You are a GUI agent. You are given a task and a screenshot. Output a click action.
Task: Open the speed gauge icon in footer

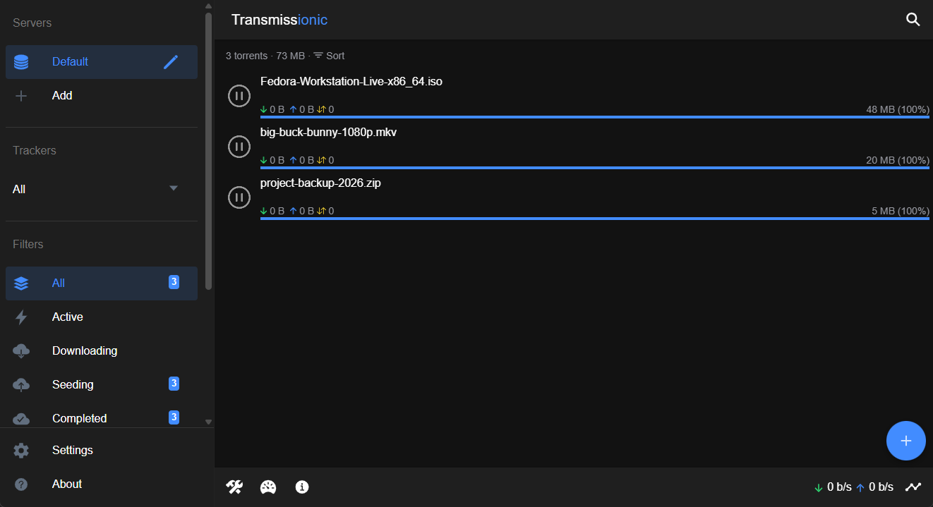(x=268, y=487)
